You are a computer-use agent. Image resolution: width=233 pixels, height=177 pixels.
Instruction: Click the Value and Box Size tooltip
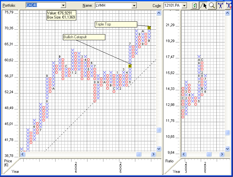61,15
